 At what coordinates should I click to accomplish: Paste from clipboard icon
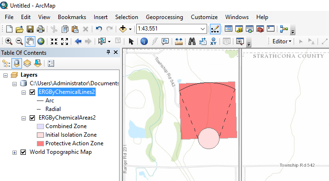point(75,29)
